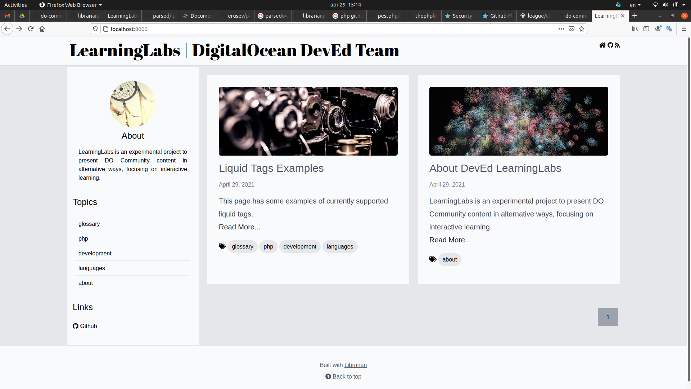Click the development tag pill
Screen dimensions: 691x389
tap(300, 246)
